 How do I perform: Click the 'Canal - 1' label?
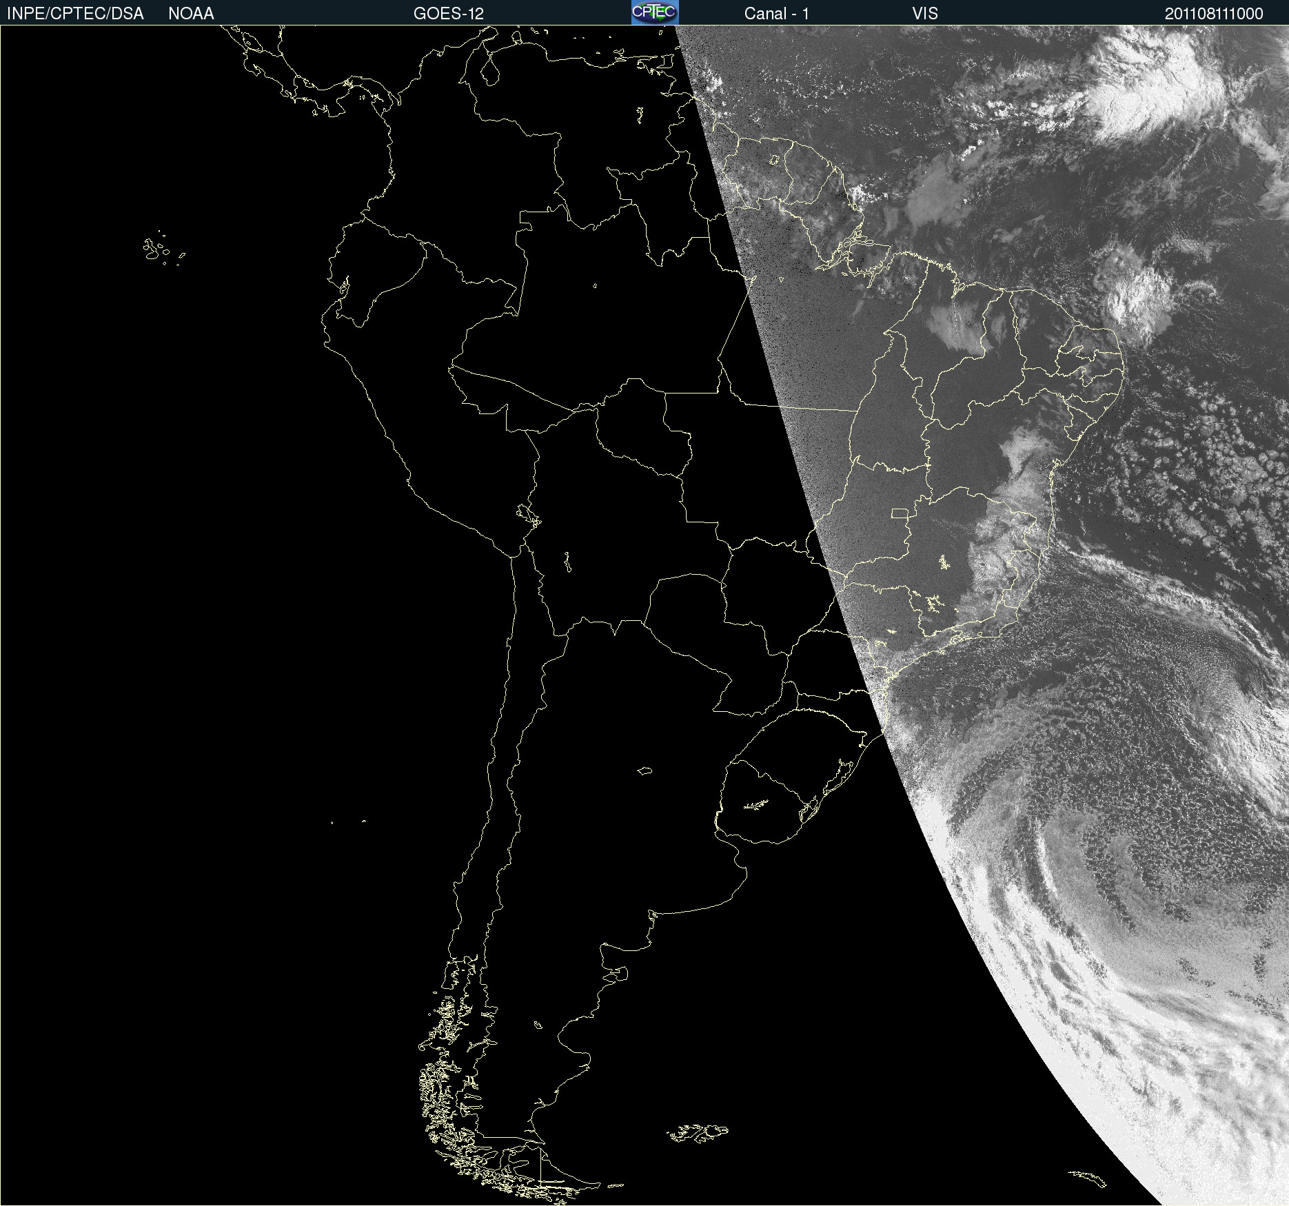pyautogui.click(x=777, y=14)
